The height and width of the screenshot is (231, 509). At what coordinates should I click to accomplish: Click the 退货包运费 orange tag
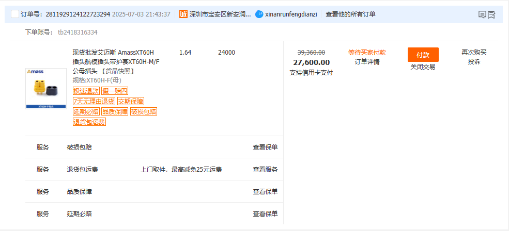[x=89, y=122]
